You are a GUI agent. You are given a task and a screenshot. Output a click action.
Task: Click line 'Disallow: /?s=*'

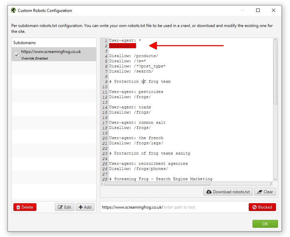[x=128, y=61]
